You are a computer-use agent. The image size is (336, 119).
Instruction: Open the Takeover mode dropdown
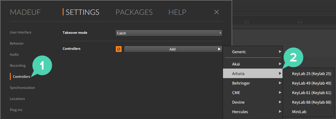point(169,33)
